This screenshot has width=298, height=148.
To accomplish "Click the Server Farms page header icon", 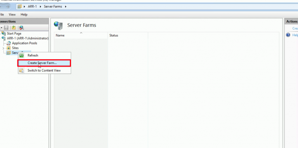I will pos(58,26).
